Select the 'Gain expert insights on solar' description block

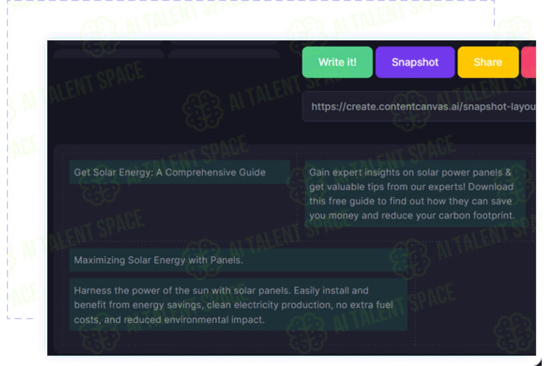click(415, 194)
